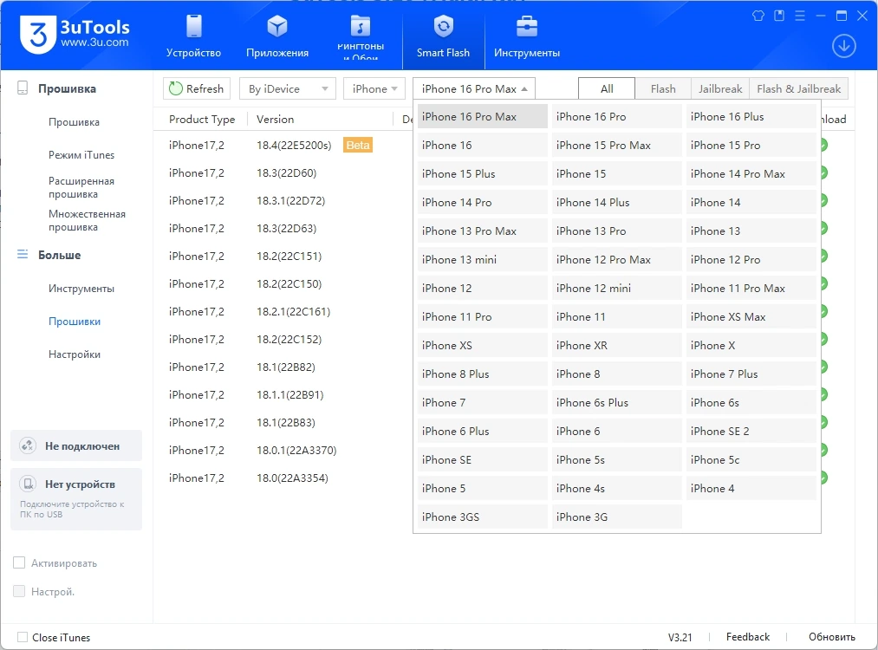Click the Version column header
Viewport: 878px width, 650px height.
tap(275, 120)
